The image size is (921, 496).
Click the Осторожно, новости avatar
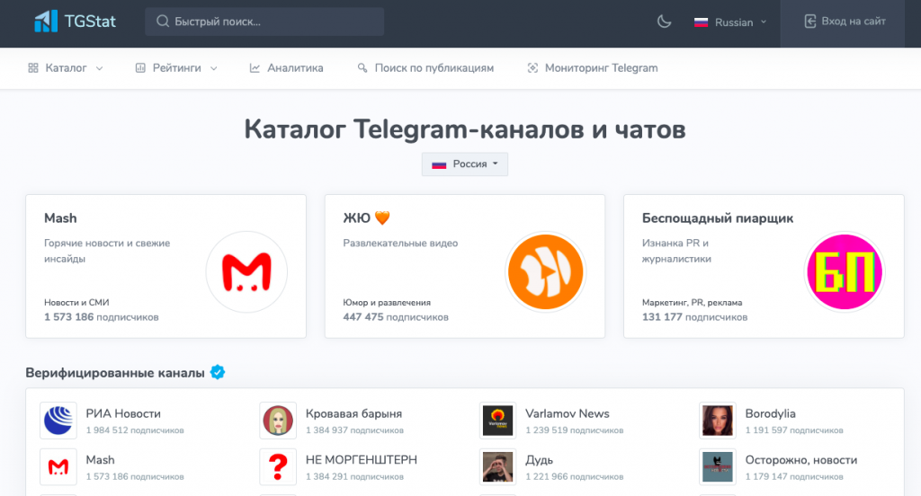click(x=717, y=466)
